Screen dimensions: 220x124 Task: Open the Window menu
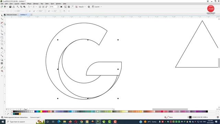pyautogui.click(x=58, y=4)
